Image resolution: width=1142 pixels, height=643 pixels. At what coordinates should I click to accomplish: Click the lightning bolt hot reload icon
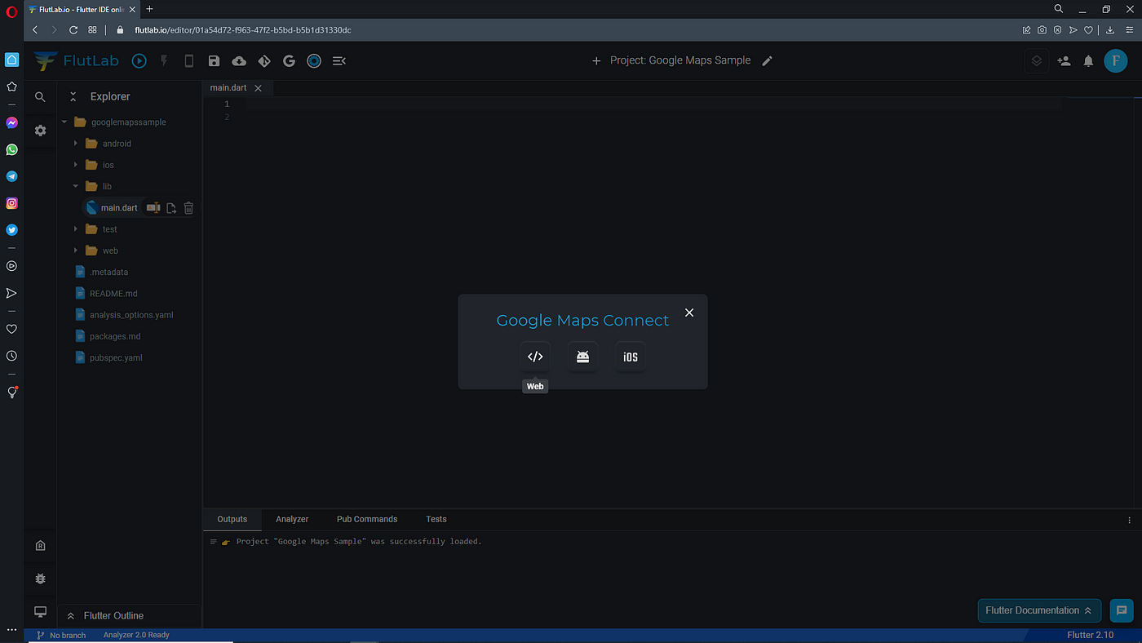tap(164, 60)
